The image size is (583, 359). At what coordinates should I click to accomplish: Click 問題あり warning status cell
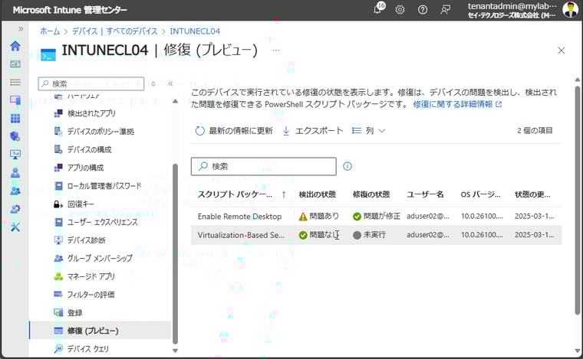pos(319,216)
